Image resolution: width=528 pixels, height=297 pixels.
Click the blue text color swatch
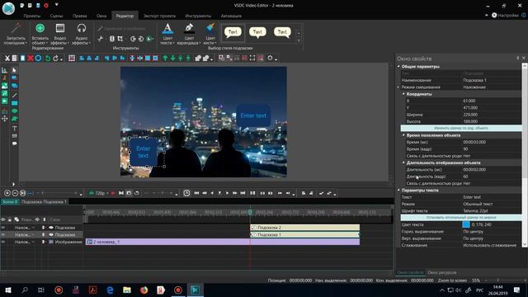pyautogui.click(x=466, y=224)
